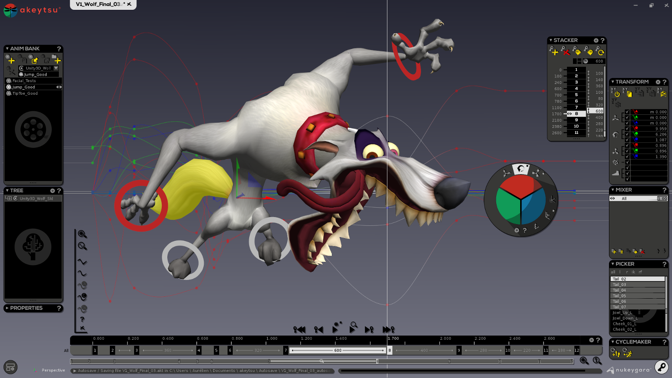
Task: Open Tree panel help question mark
Action: click(59, 191)
